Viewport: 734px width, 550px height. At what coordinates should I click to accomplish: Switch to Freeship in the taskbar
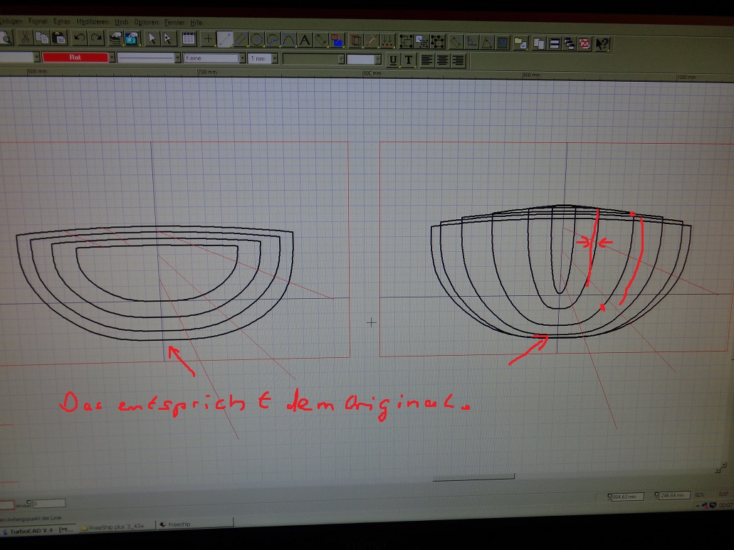point(178,525)
